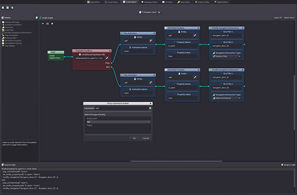Click the property value field containing 'true'

[182, 98]
